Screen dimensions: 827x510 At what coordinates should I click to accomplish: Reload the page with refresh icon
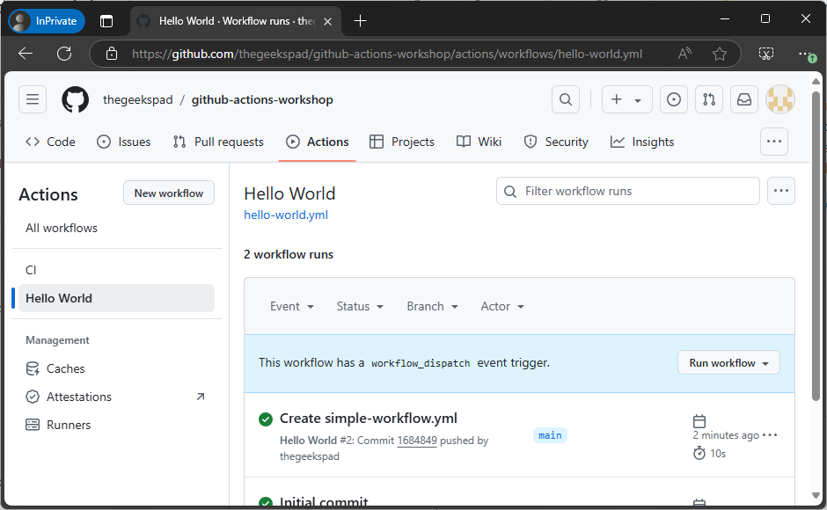64,54
